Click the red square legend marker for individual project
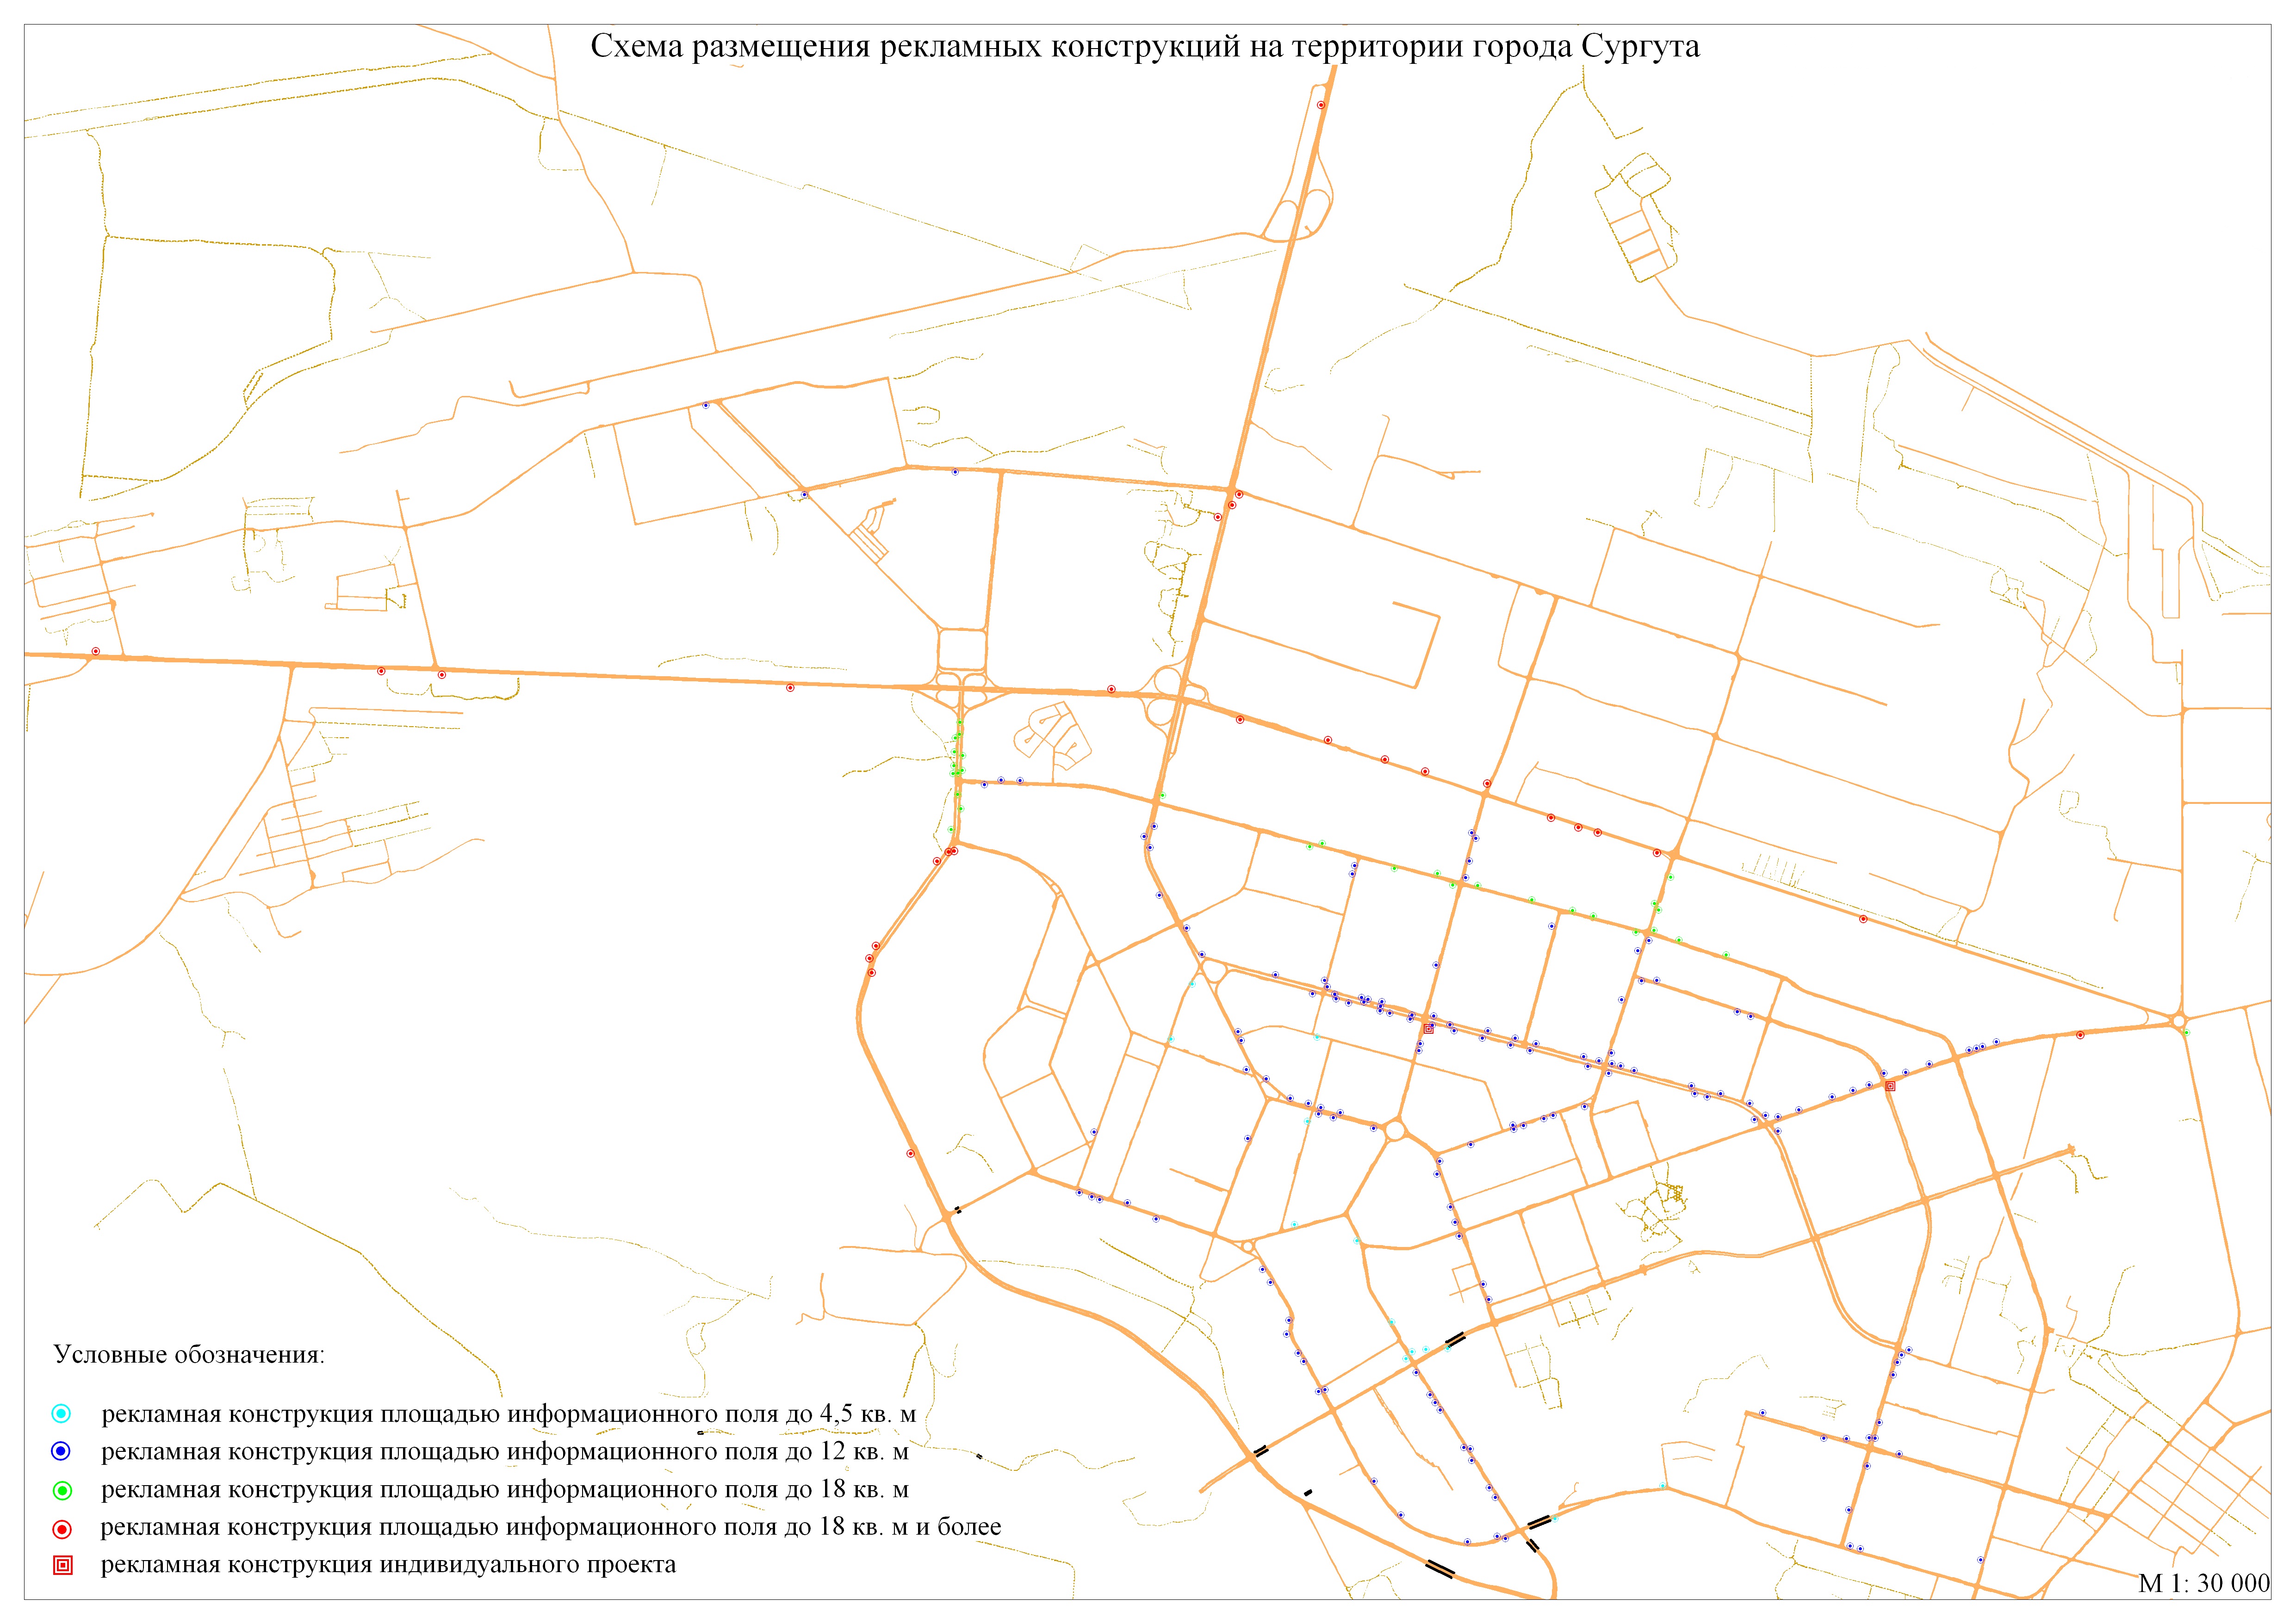 tap(62, 1565)
